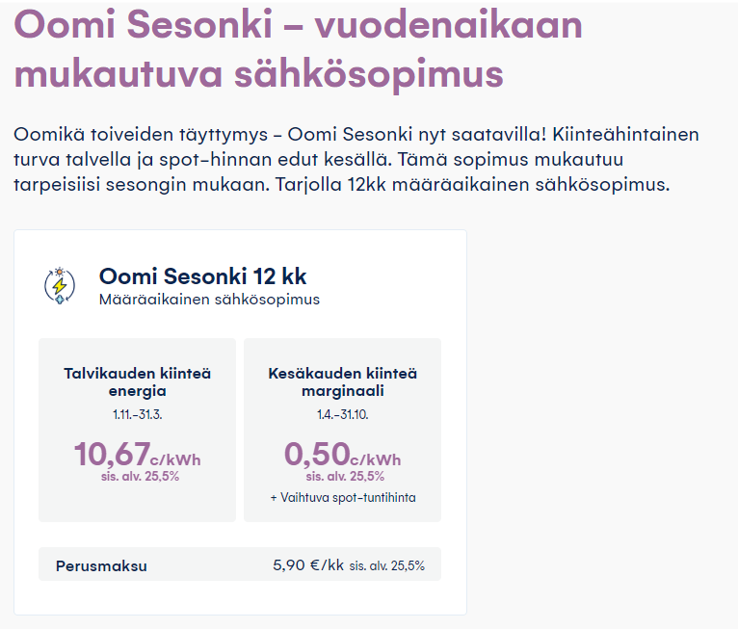Click the 5,90 €/kk basic fee amount
Image resolution: width=738 pixels, height=629 pixels.
tap(308, 565)
